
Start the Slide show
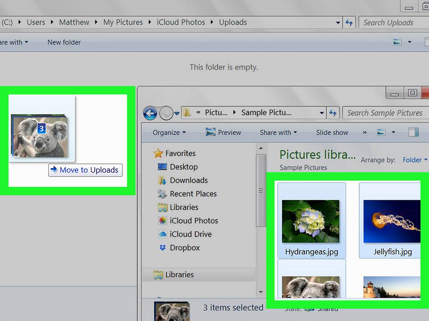332,132
